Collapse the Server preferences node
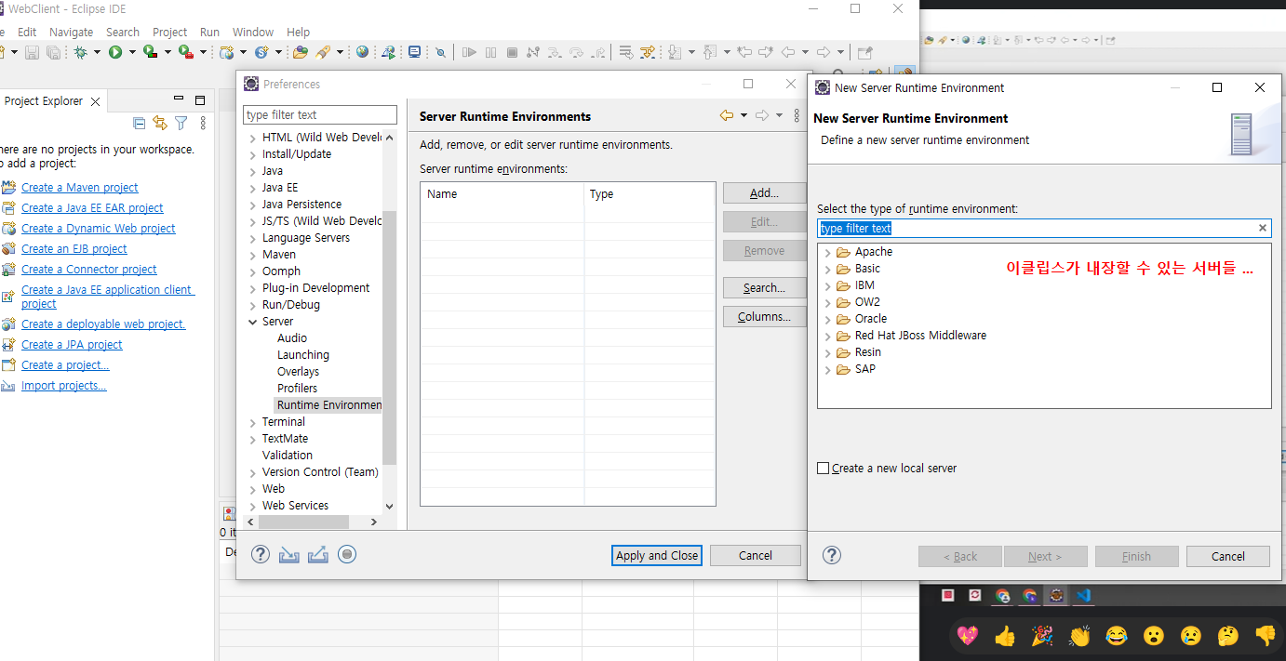Viewport: 1286px width, 661px height. [252, 322]
